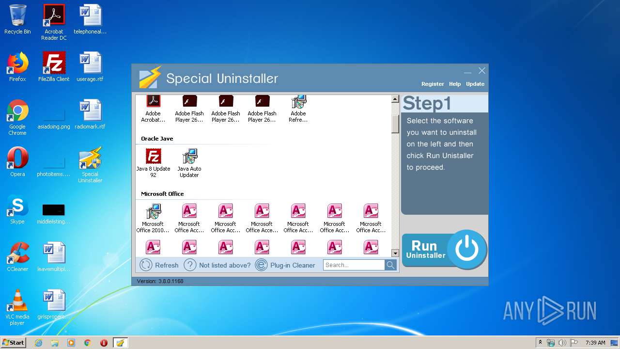Select the telephoneal document on desktop
Viewport: 620px width, 349px height.
(90, 19)
